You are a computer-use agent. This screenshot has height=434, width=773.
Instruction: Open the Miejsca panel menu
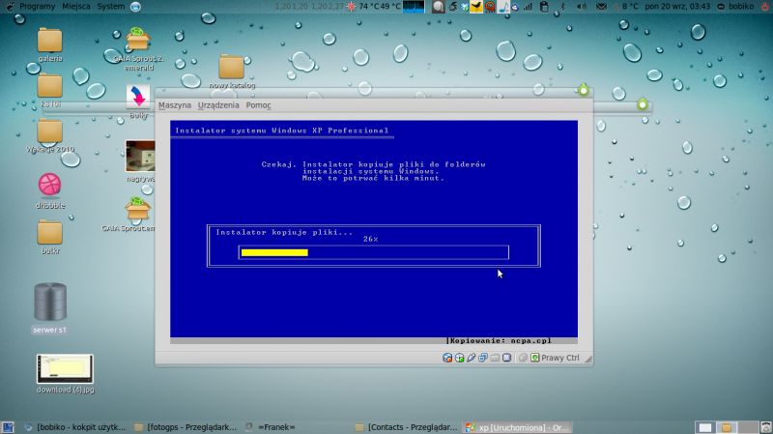pos(76,7)
